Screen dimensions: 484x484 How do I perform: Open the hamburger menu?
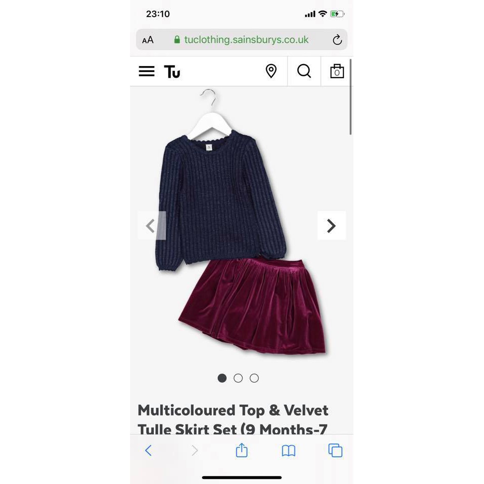pyautogui.click(x=146, y=71)
